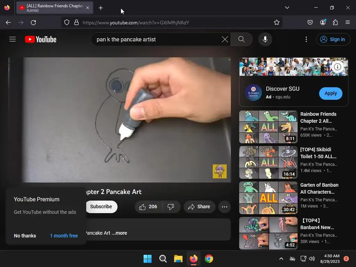This screenshot has width=356, height=267.
Task: Like the video with 206 likes
Action: tap(149, 207)
